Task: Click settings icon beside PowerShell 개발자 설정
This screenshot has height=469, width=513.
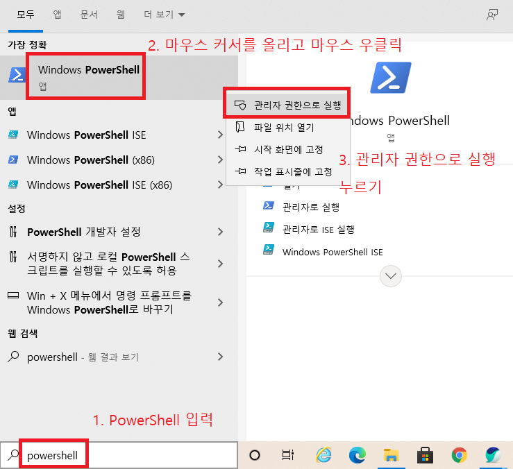Action: click(x=13, y=232)
